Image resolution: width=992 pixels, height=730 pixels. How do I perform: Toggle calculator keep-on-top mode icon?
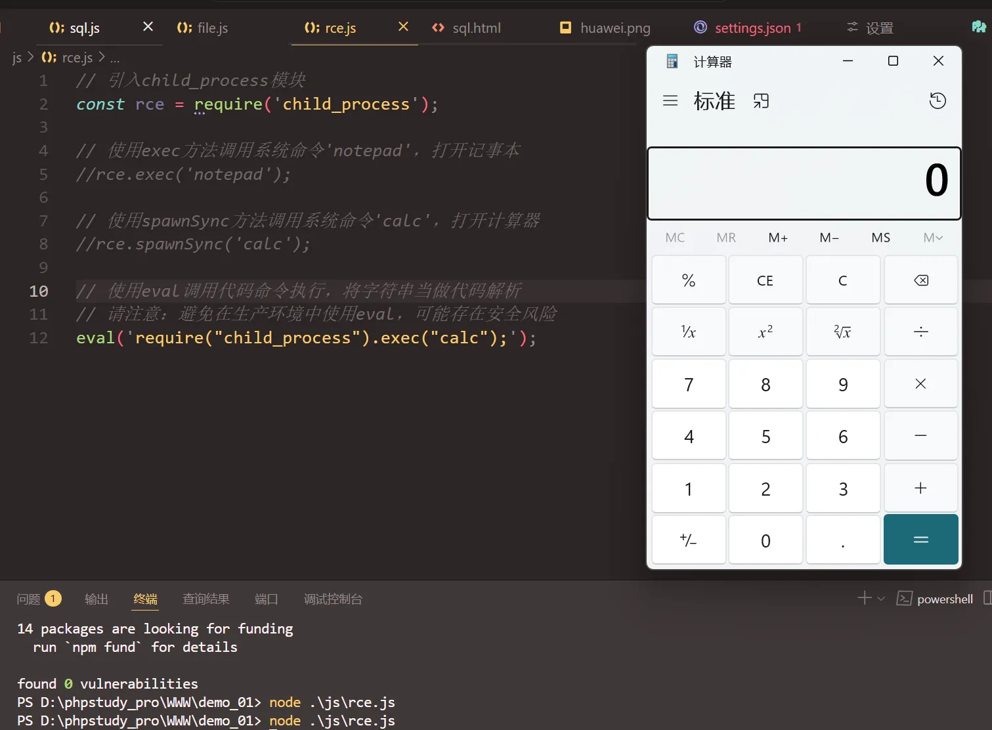coord(761,101)
